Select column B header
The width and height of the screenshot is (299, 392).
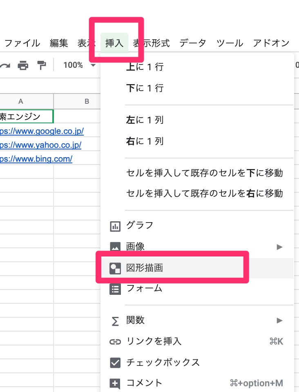coord(87,101)
